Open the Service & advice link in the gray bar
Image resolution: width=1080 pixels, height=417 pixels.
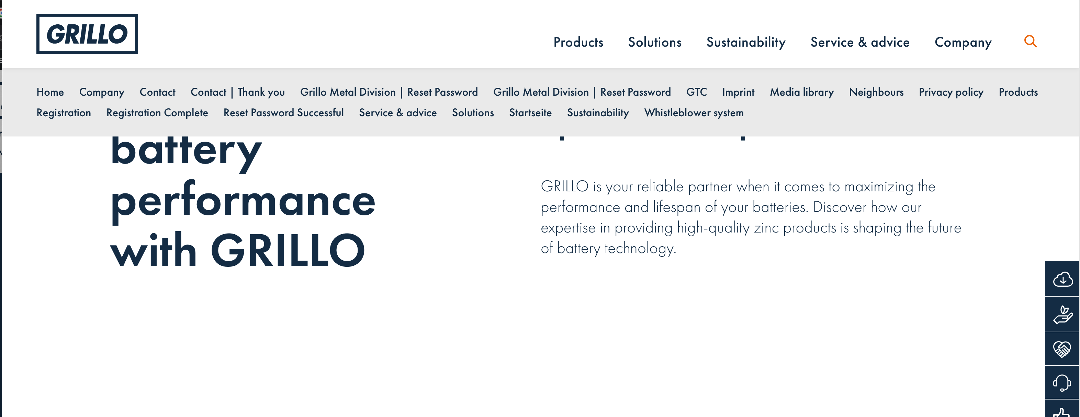398,113
